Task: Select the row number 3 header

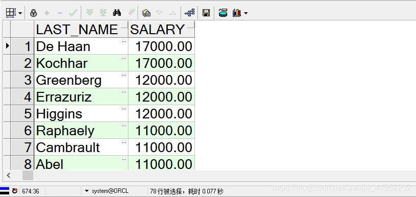Action: coord(23,80)
